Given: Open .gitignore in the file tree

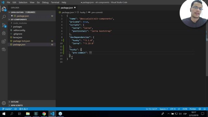Looking at the screenshot, I should pyautogui.click(x=18, y=34).
